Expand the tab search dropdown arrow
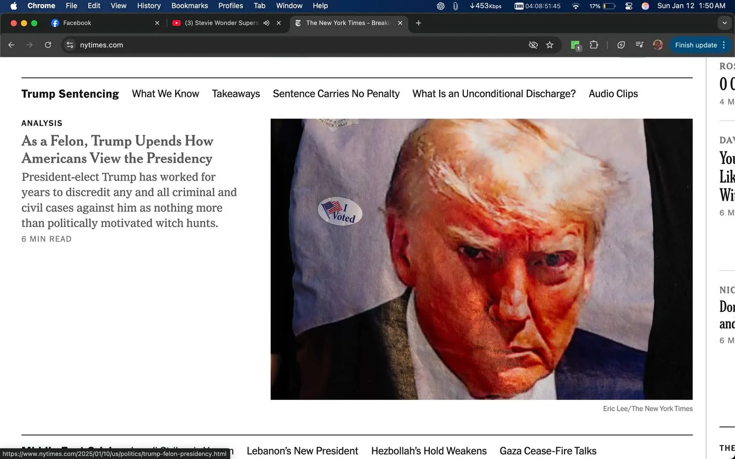Screen dimensions: 735x459 (x=724, y=23)
